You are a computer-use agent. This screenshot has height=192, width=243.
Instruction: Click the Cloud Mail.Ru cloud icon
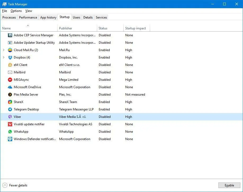(x=10, y=50)
